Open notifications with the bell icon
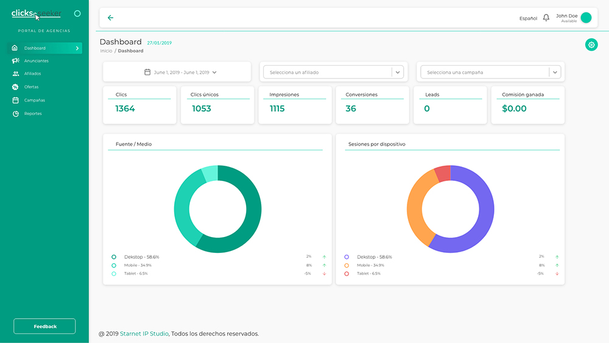 (x=546, y=18)
